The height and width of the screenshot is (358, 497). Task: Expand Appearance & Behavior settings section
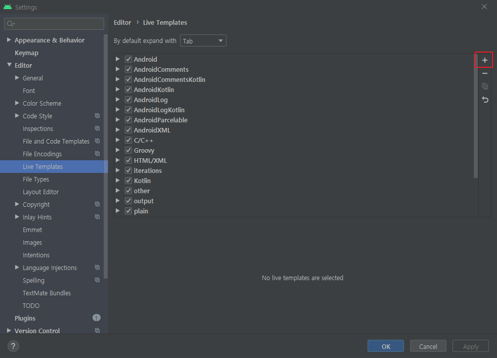(9, 40)
